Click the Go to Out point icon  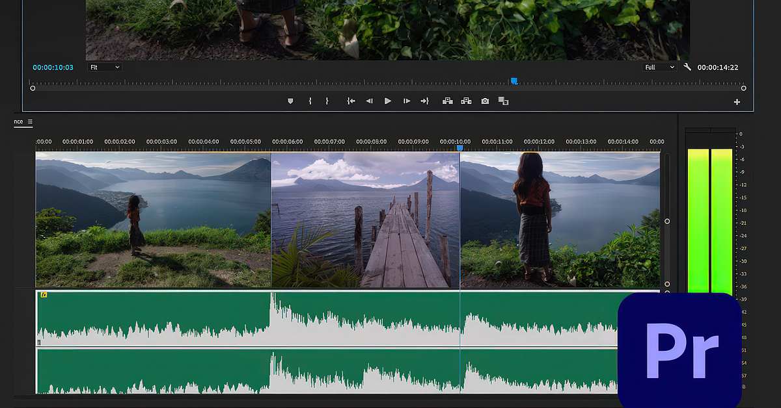[x=424, y=101]
